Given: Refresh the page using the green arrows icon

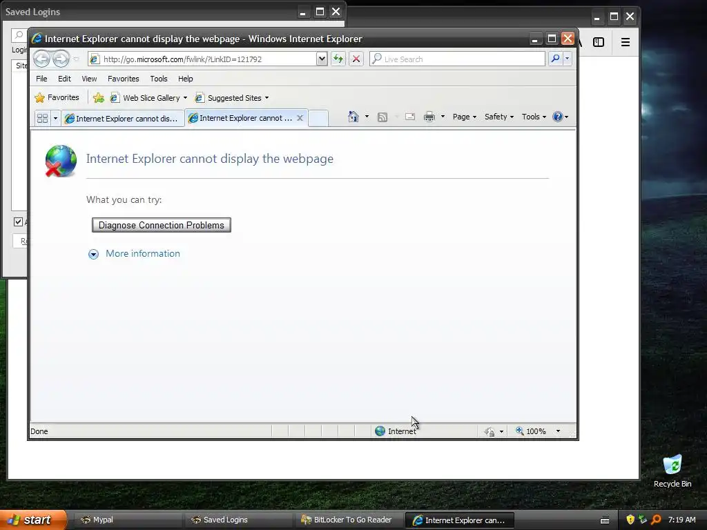Looking at the screenshot, I should click(338, 59).
